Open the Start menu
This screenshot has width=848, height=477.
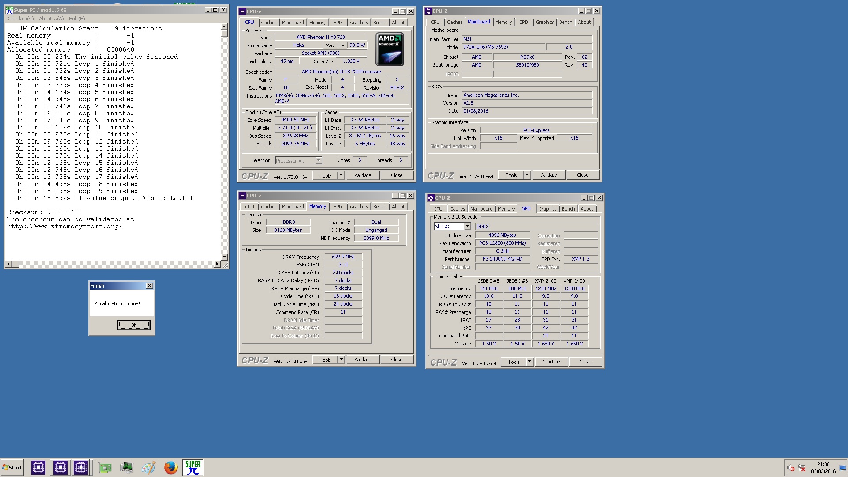[x=12, y=467]
